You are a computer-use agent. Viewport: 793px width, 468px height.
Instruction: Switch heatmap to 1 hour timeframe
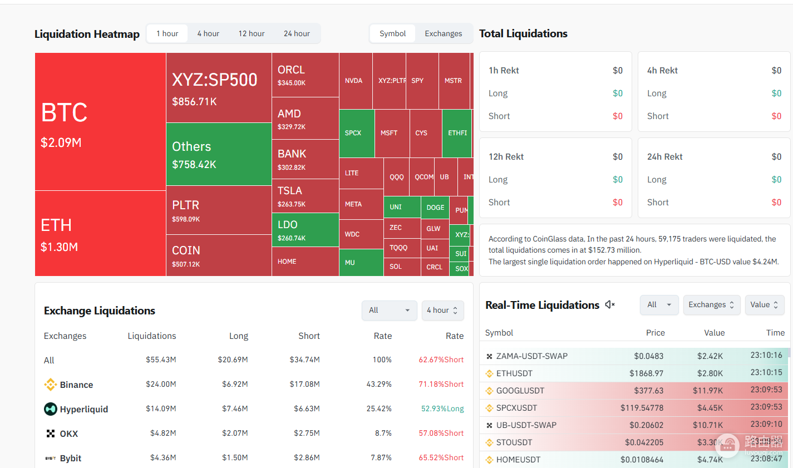click(168, 33)
